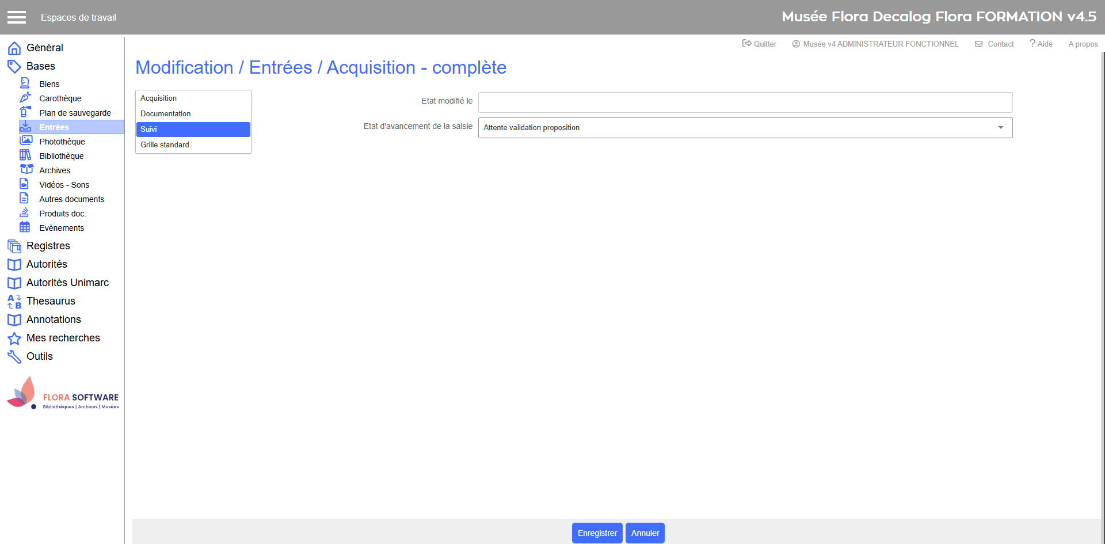Expand the Autorités Unimarc section
This screenshot has height=544, width=1105.
(67, 283)
